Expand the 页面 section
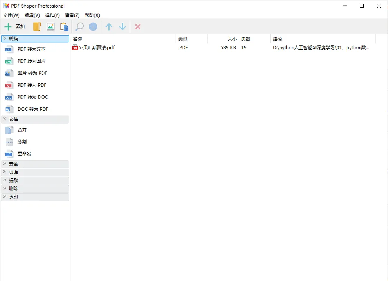The image size is (388, 281). (x=35, y=172)
